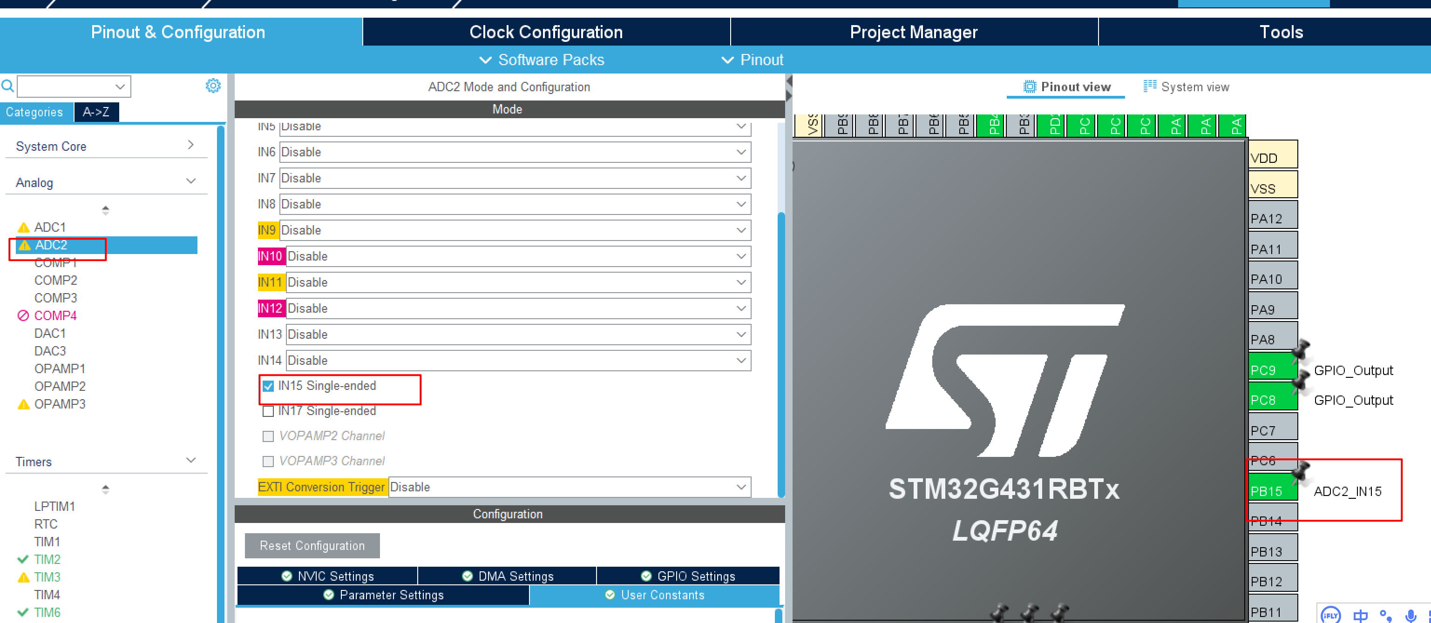Open the IN6 mode dropdown
Image resolution: width=1431 pixels, height=623 pixels.
coord(515,152)
